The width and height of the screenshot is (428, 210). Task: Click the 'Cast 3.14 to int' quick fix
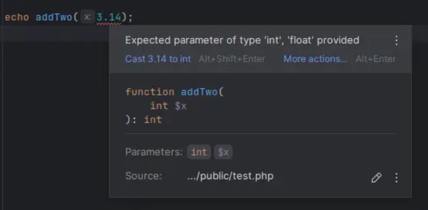click(158, 59)
